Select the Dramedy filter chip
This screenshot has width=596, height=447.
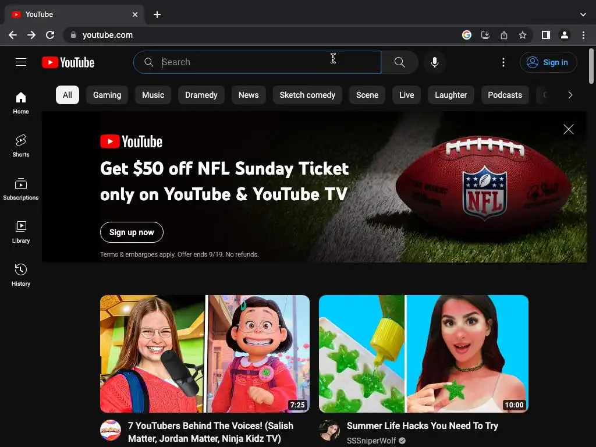[x=201, y=95]
